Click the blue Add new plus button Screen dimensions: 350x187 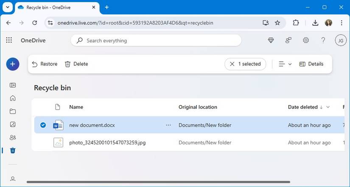[x=13, y=64]
